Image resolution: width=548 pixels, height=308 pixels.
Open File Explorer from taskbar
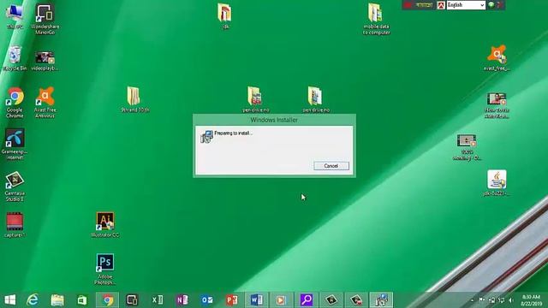coord(57,300)
